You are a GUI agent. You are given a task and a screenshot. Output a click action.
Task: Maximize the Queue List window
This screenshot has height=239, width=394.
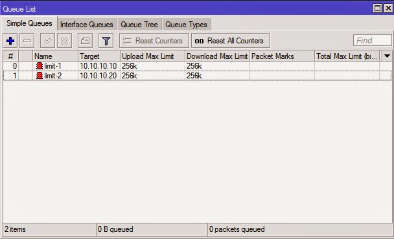[x=377, y=8]
